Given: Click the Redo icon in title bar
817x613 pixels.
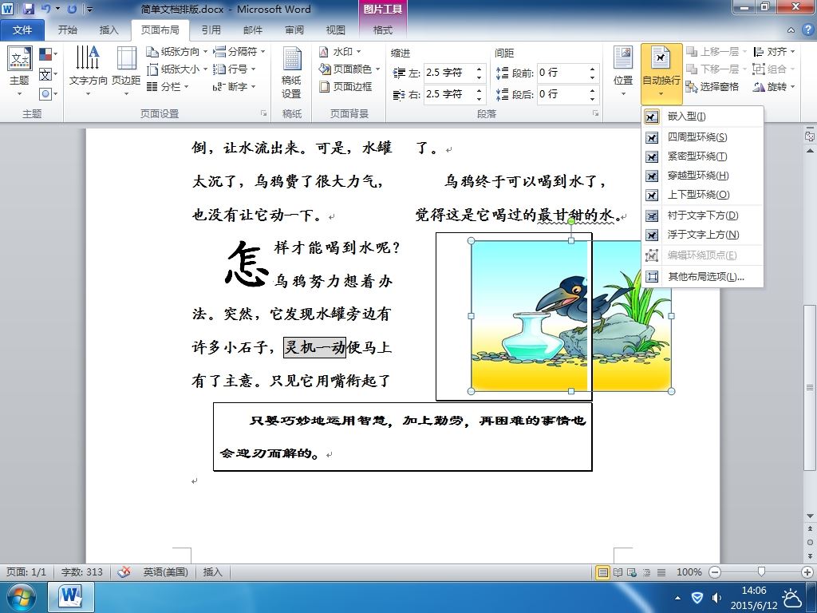Looking at the screenshot, I should coord(72,9).
